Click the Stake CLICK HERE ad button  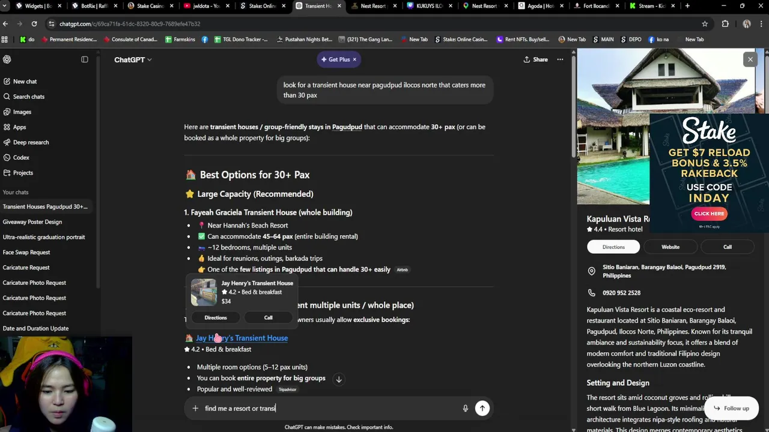click(709, 214)
